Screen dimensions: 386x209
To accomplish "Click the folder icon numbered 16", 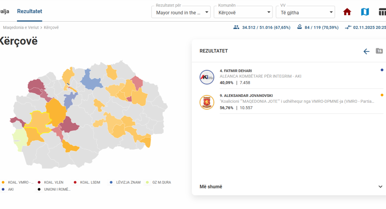I will (x=379, y=51).
